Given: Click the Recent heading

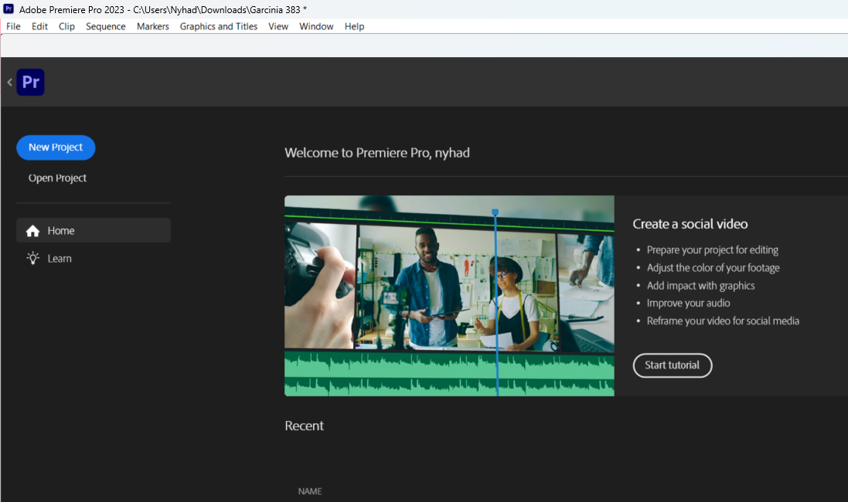Looking at the screenshot, I should pos(304,426).
